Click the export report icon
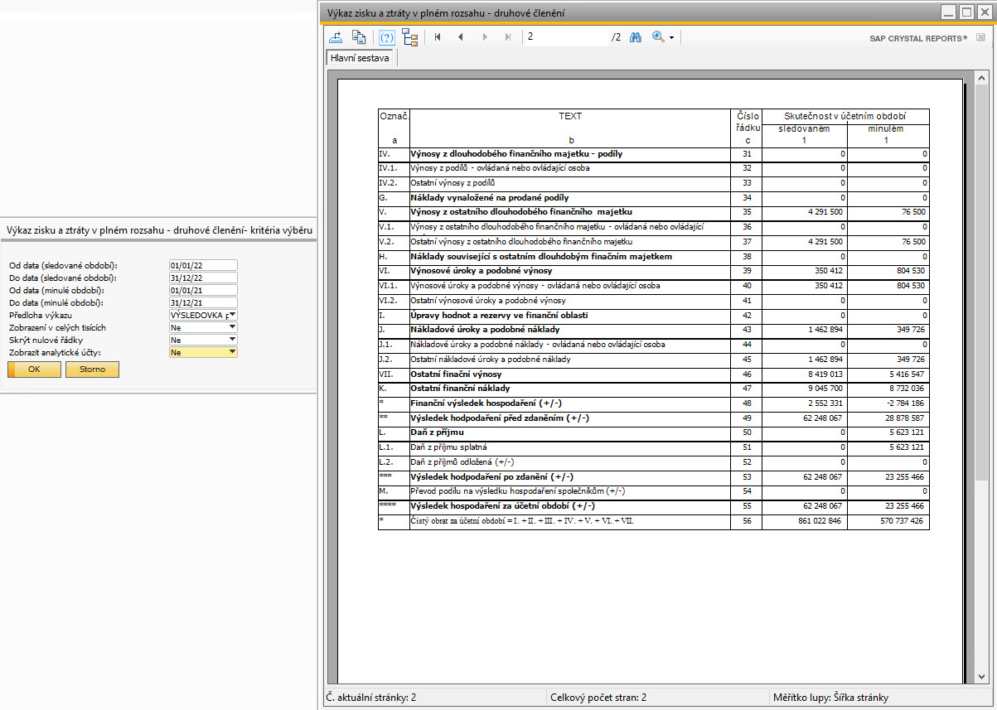 pyautogui.click(x=336, y=37)
